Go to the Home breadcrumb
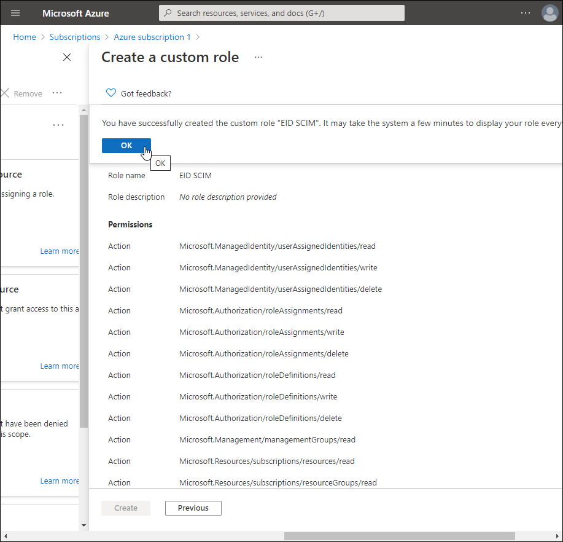The image size is (563, 542). point(25,37)
